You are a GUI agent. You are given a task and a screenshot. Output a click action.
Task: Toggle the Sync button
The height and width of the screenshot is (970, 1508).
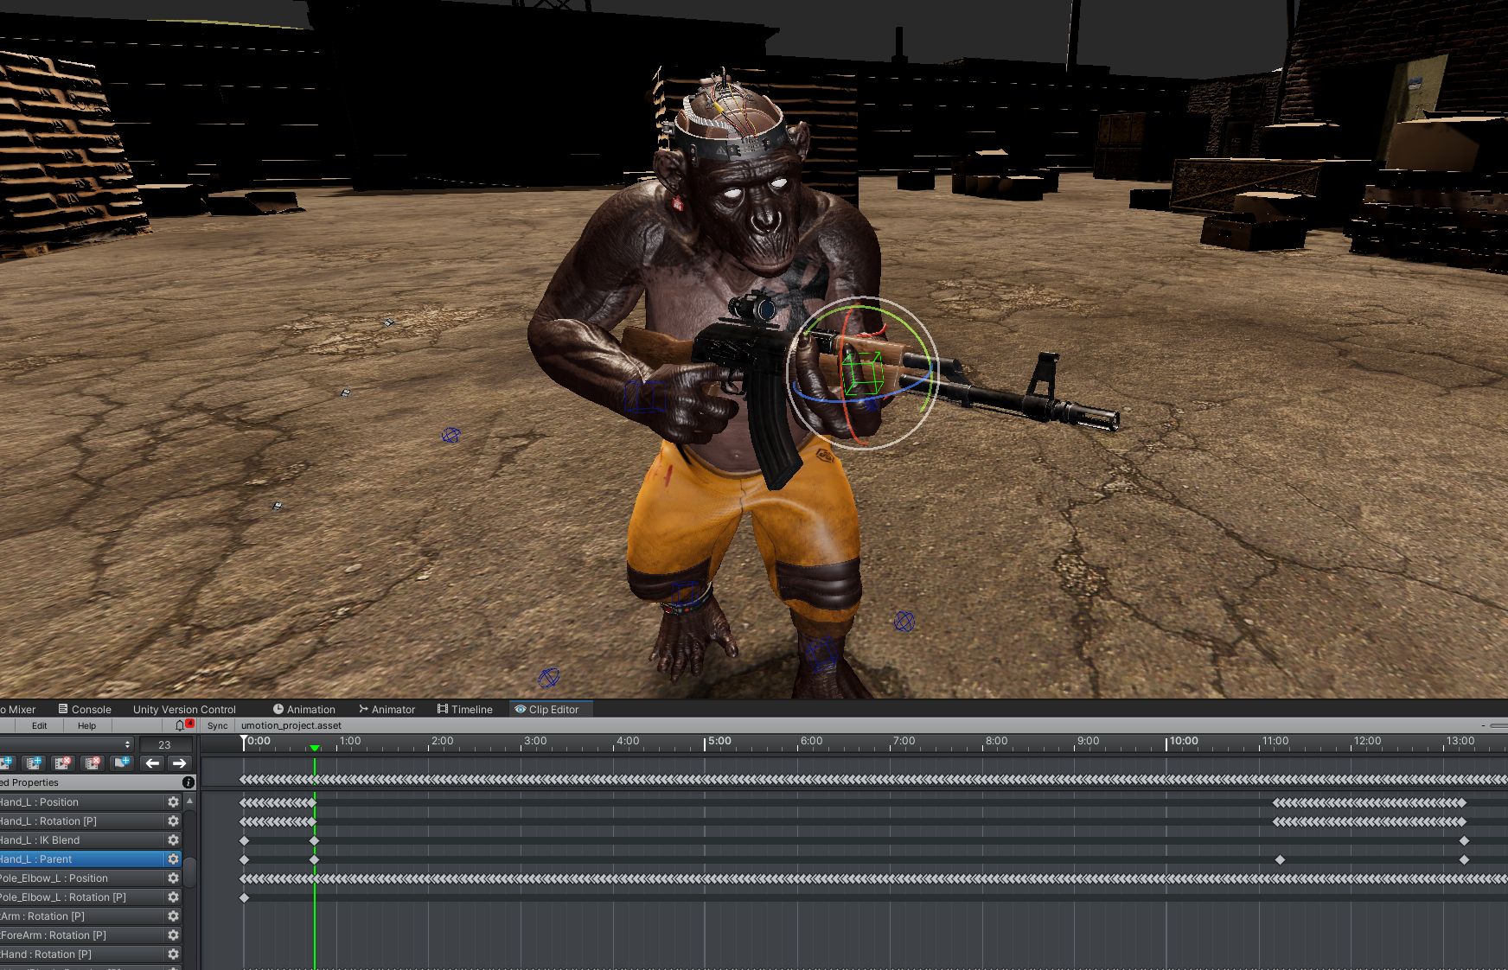click(217, 725)
